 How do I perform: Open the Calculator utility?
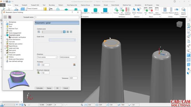165,11
